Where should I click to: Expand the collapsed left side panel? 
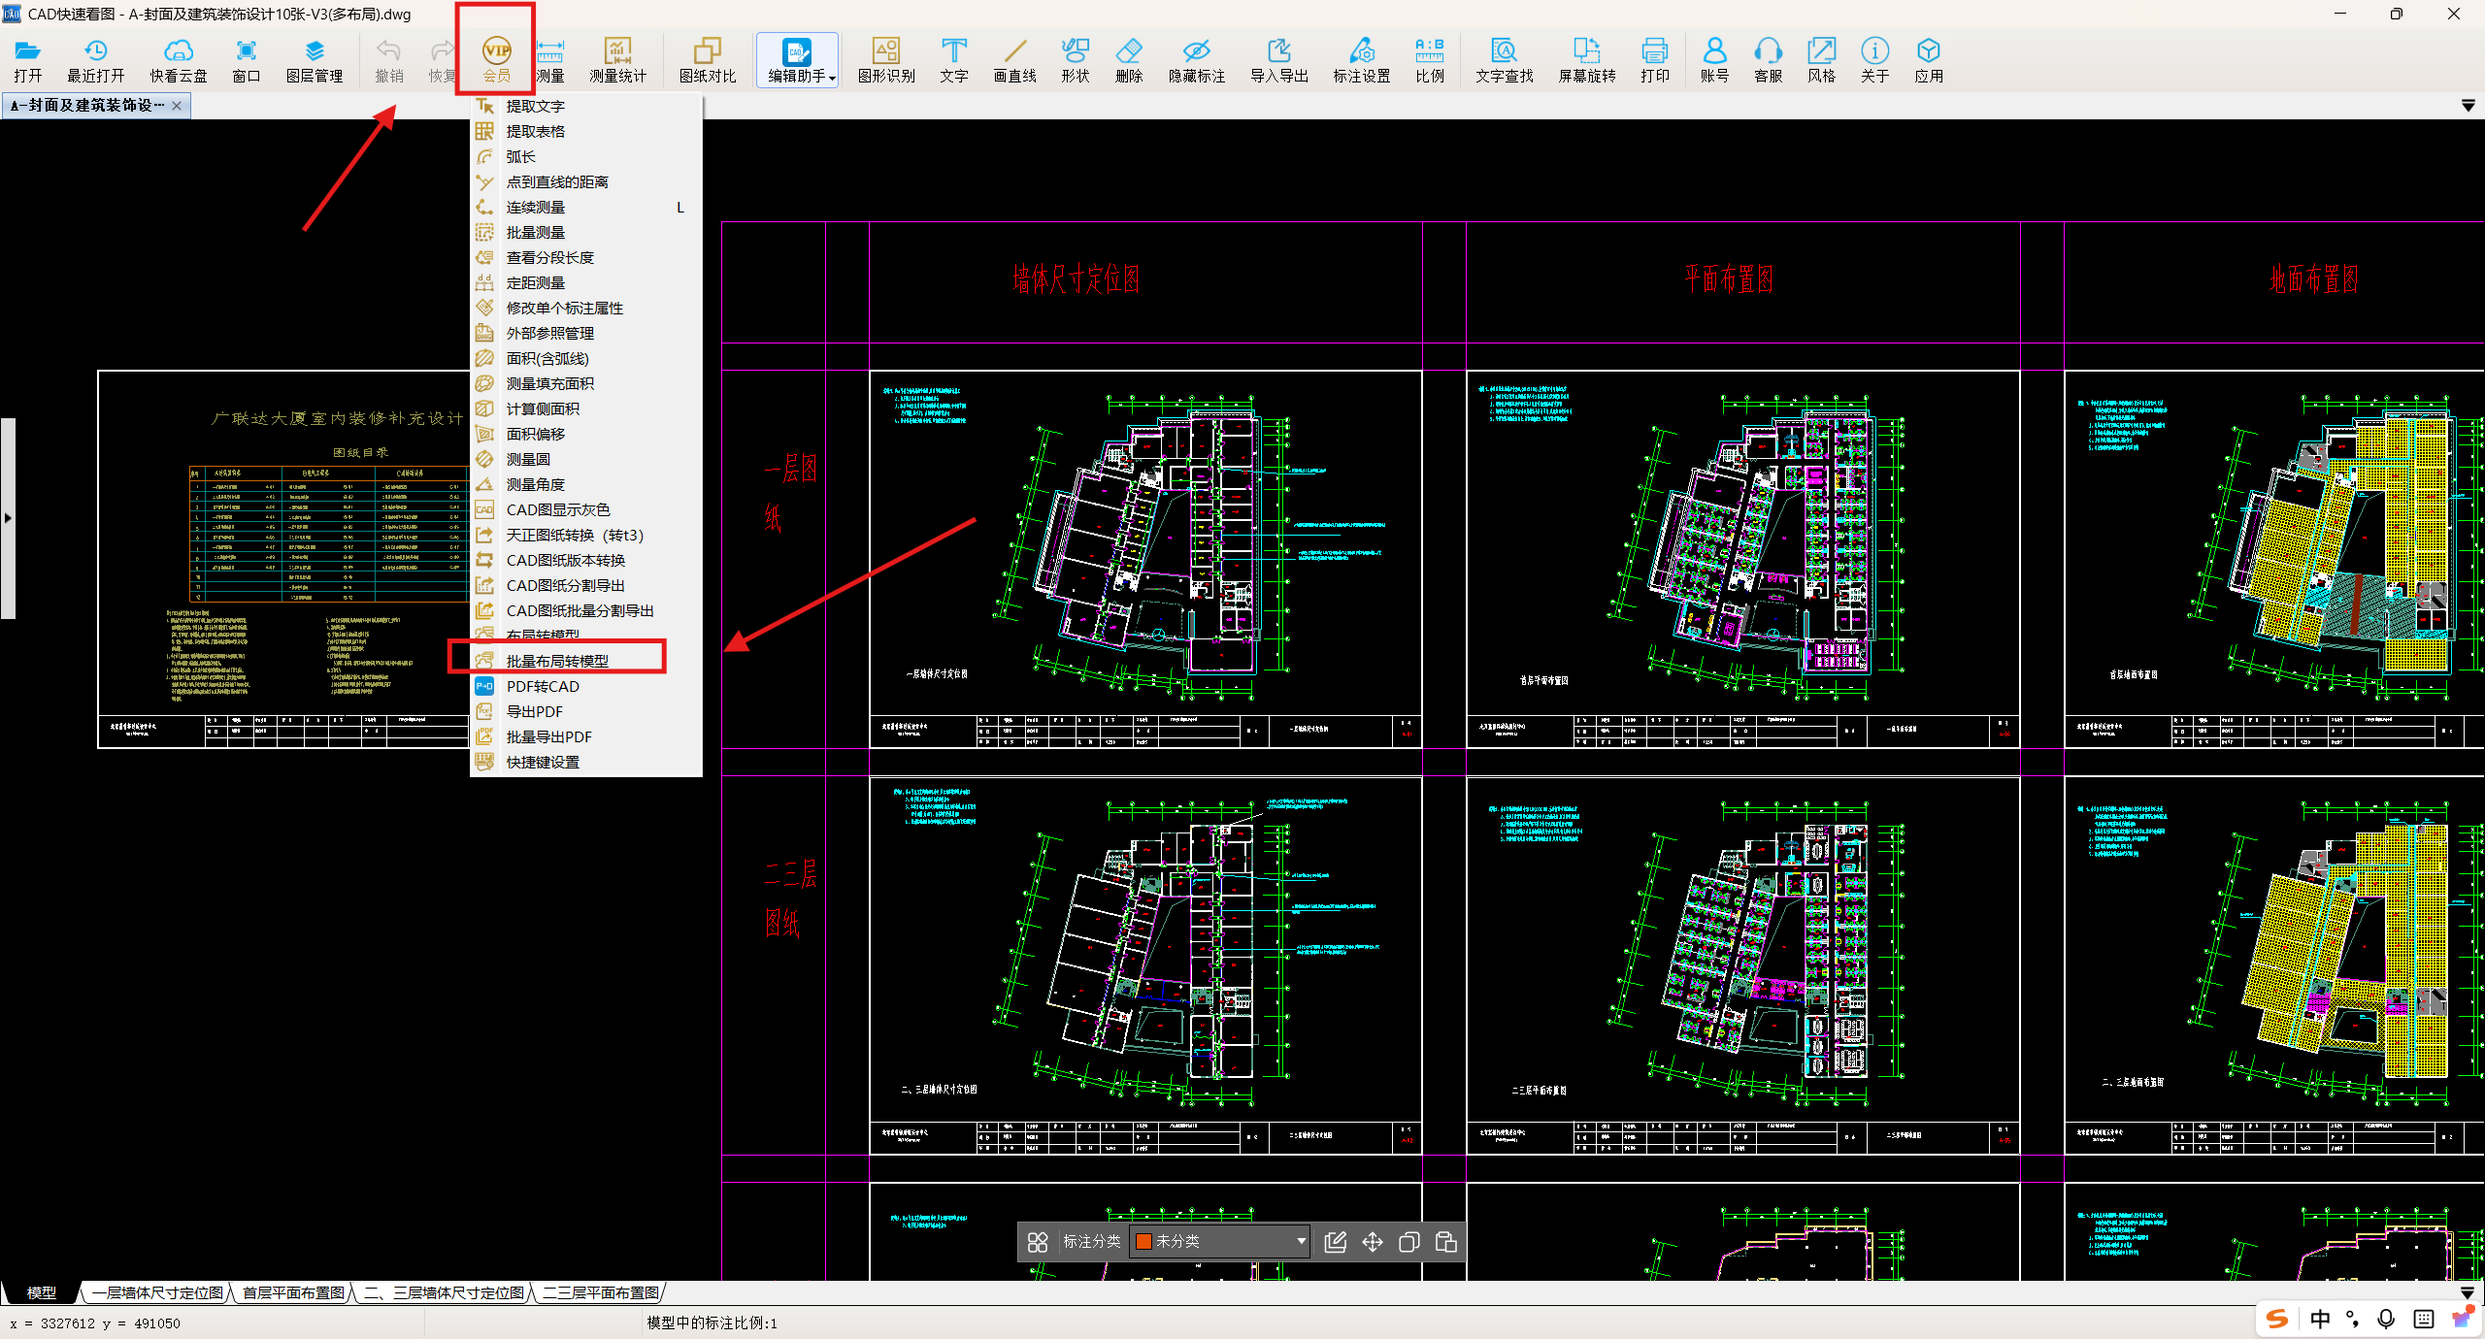(8, 518)
